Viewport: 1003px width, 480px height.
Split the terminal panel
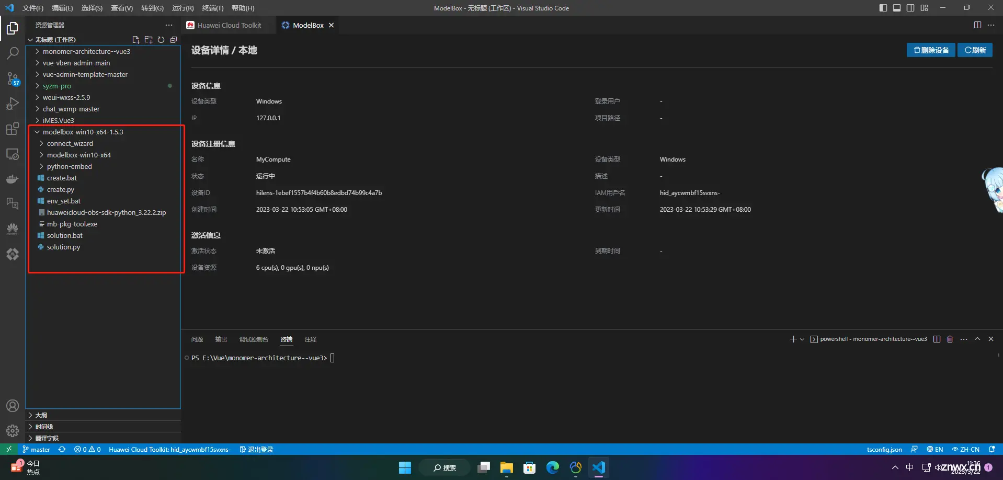pyautogui.click(x=937, y=339)
